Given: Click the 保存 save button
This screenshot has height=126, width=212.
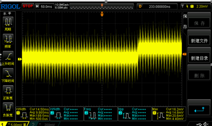Looking at the screenshot, I should coord(199,23).
